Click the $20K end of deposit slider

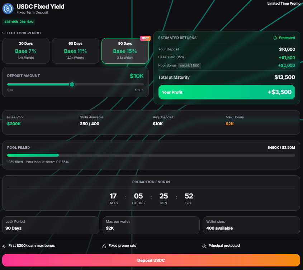[139, 90]
